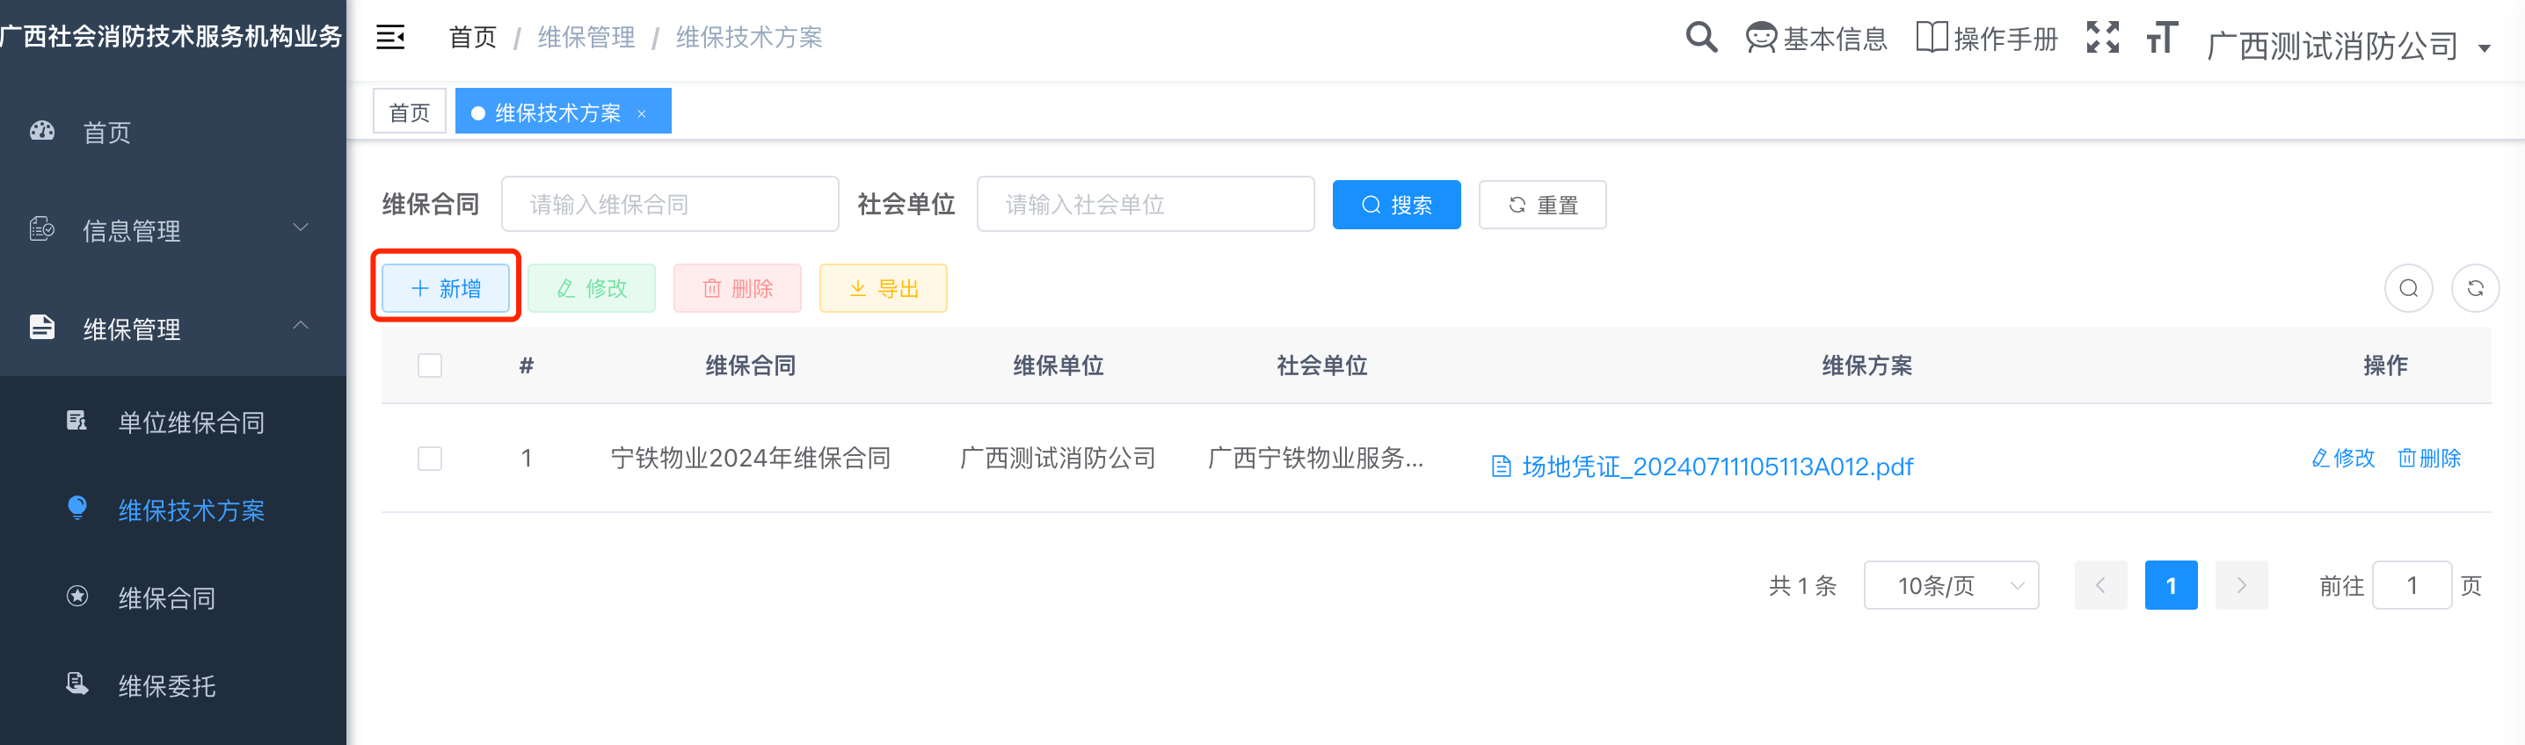This screenshot has height=745, width=2525.
Task: Click 修改 in the row operations
Action: pyautogui.click(x=2343, y=459)
